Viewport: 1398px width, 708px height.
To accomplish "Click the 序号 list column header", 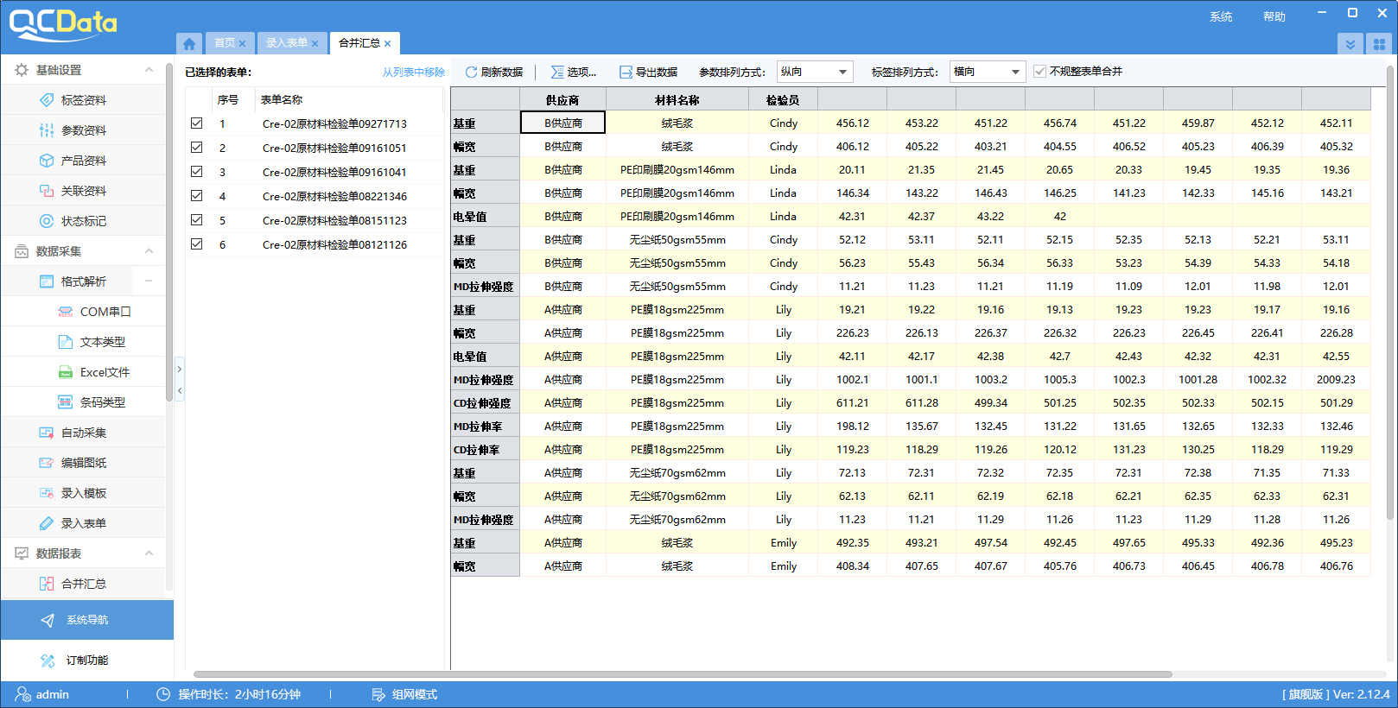I will [x=227, y=100].
